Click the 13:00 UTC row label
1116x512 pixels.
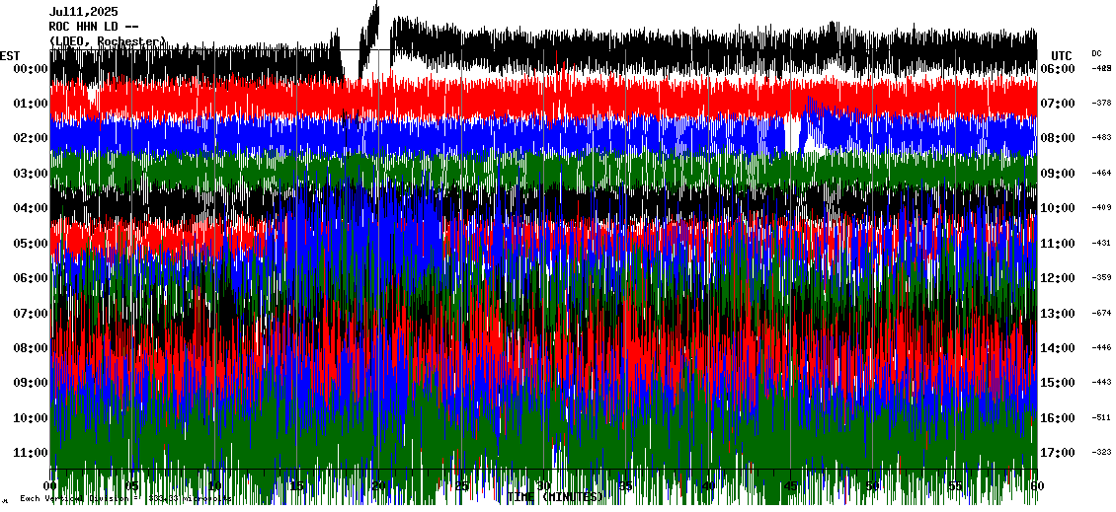pyautogui.click(x=1058, y=314)
